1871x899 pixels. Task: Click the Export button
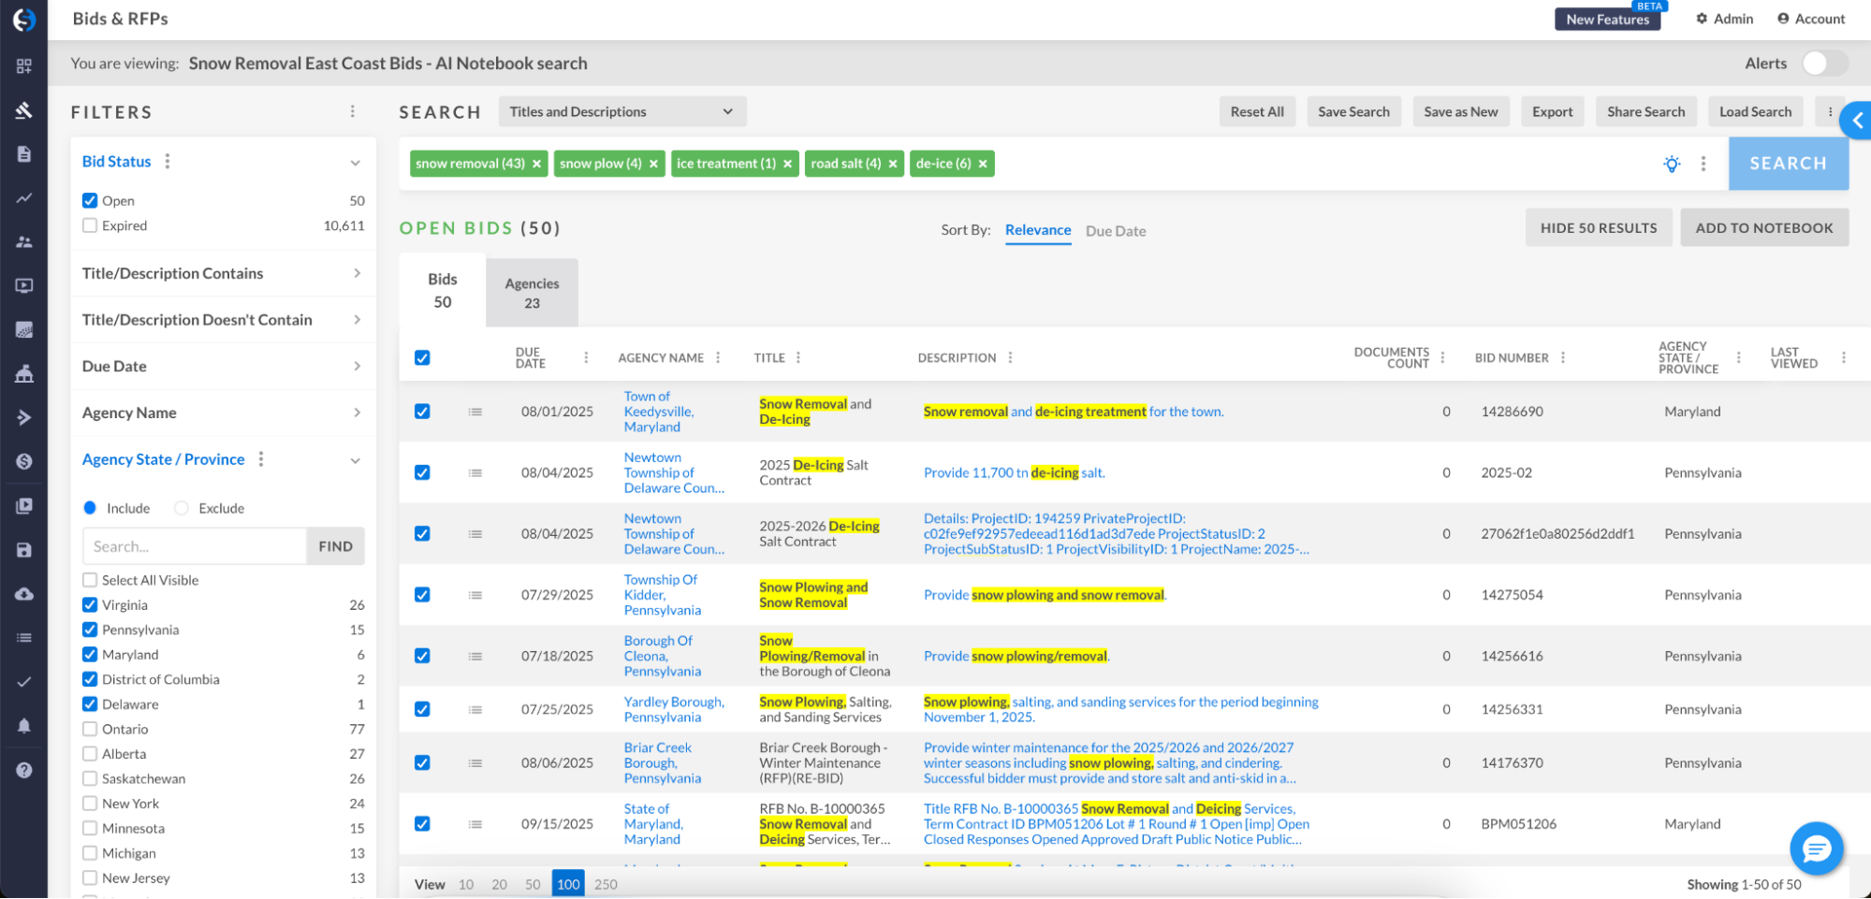click(1552, 111)
